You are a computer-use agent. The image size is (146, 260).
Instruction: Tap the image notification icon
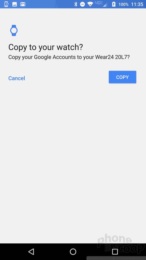pyautogui.click(x=15, y=4)
